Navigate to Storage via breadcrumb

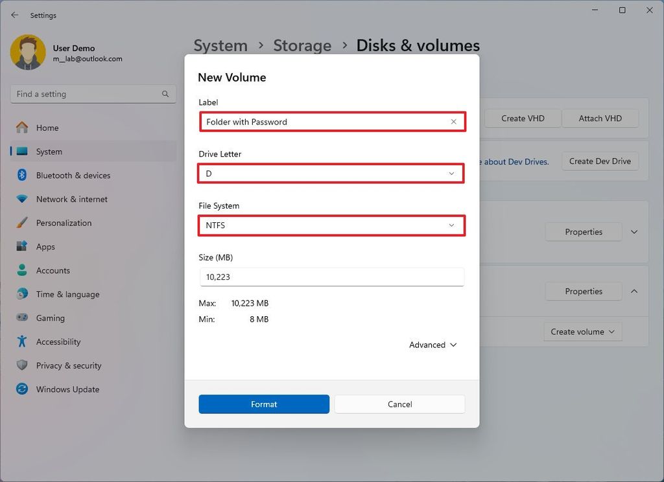click(302, 45)
